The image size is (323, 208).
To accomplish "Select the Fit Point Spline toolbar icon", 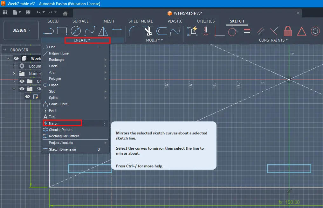I will tap(90, 31).
